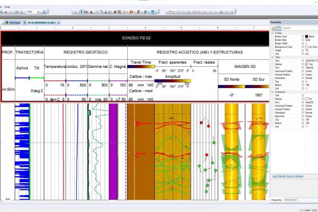Collapse the Frame property group
Image resolution: width=318 pixels, height=212 pixels.
point(272,32)
